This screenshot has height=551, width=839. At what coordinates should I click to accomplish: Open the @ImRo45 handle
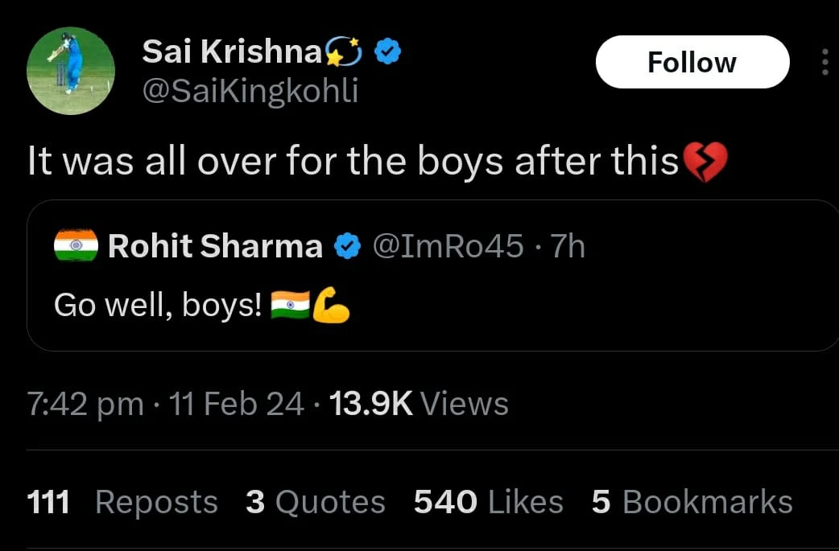pyautogui.click(x=448, y=246)
